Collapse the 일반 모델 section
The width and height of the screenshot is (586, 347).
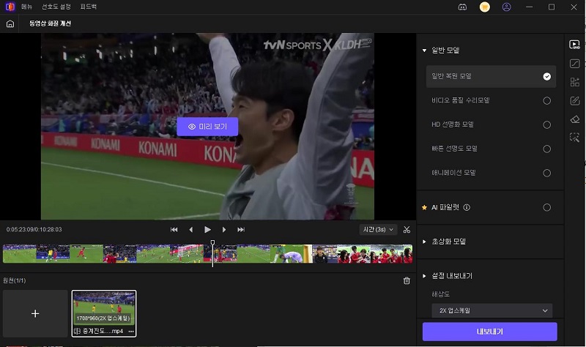pos(424,51)
